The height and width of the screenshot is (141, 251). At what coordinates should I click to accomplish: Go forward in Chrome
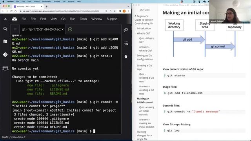click(x=7, y=11)
